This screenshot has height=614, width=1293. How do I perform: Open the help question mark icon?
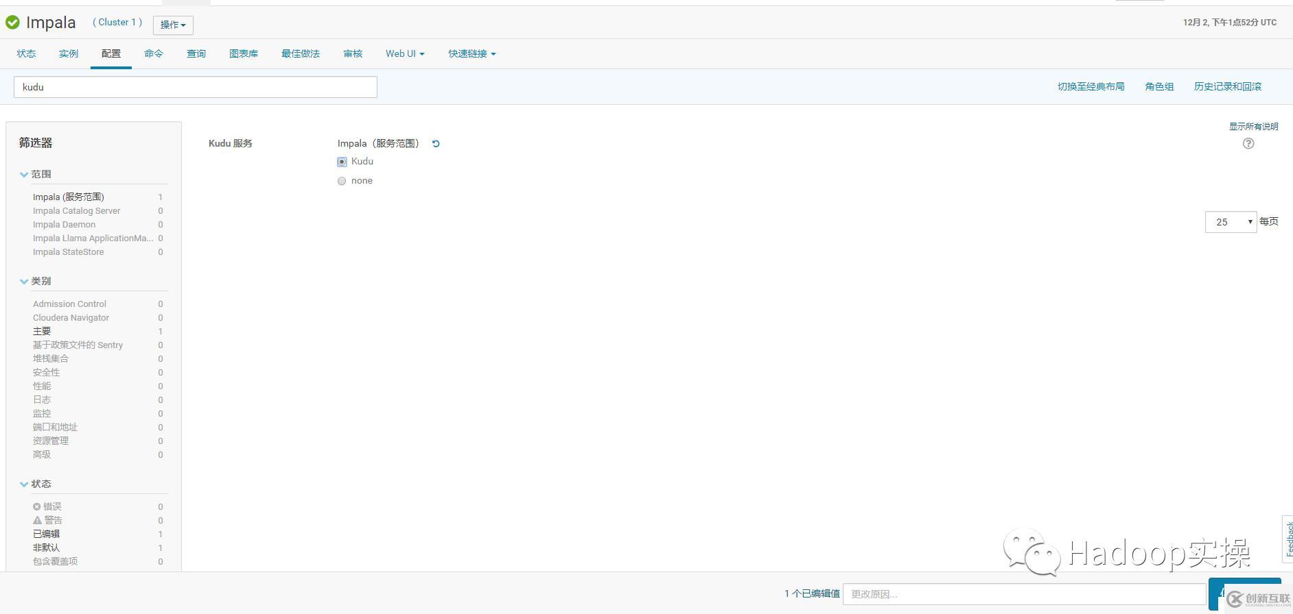click(1248, 143)
